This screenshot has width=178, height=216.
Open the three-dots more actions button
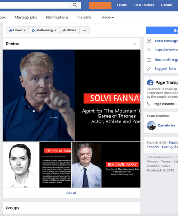[85, 30]
